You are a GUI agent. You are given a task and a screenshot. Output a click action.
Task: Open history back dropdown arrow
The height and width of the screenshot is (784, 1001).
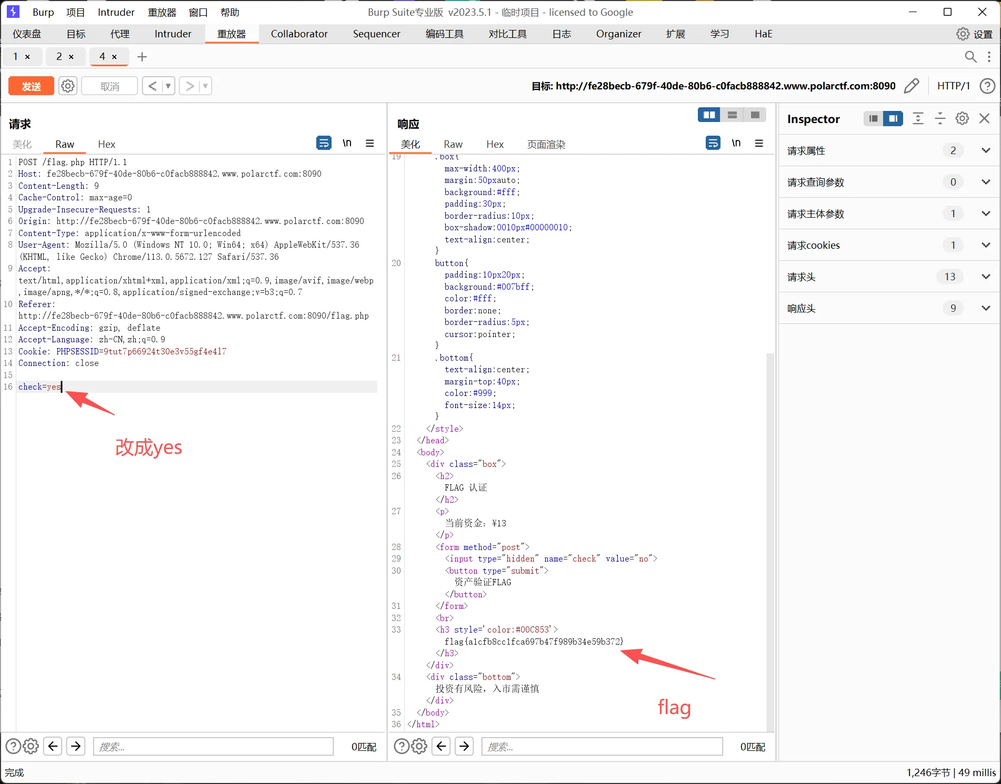coord(168,86)
